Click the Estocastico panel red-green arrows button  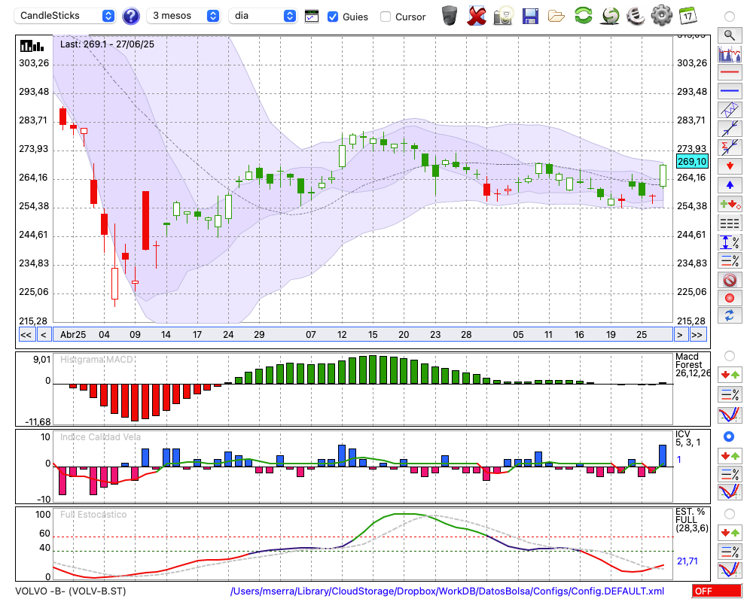coord(730,532)
